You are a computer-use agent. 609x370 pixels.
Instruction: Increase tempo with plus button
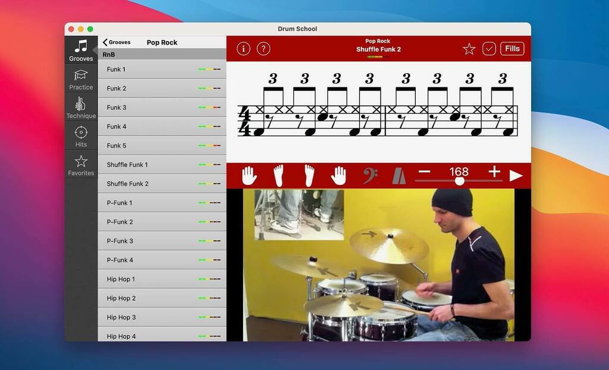coord(494,171)
